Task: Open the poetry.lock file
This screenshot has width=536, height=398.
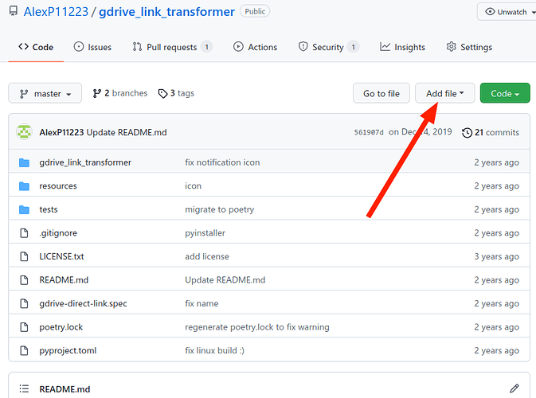Action: 61,327
